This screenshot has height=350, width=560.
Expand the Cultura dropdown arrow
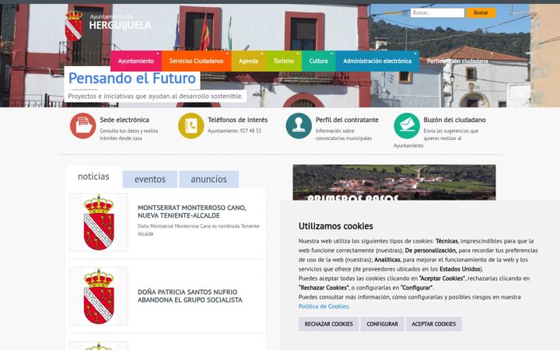point(332,53)
